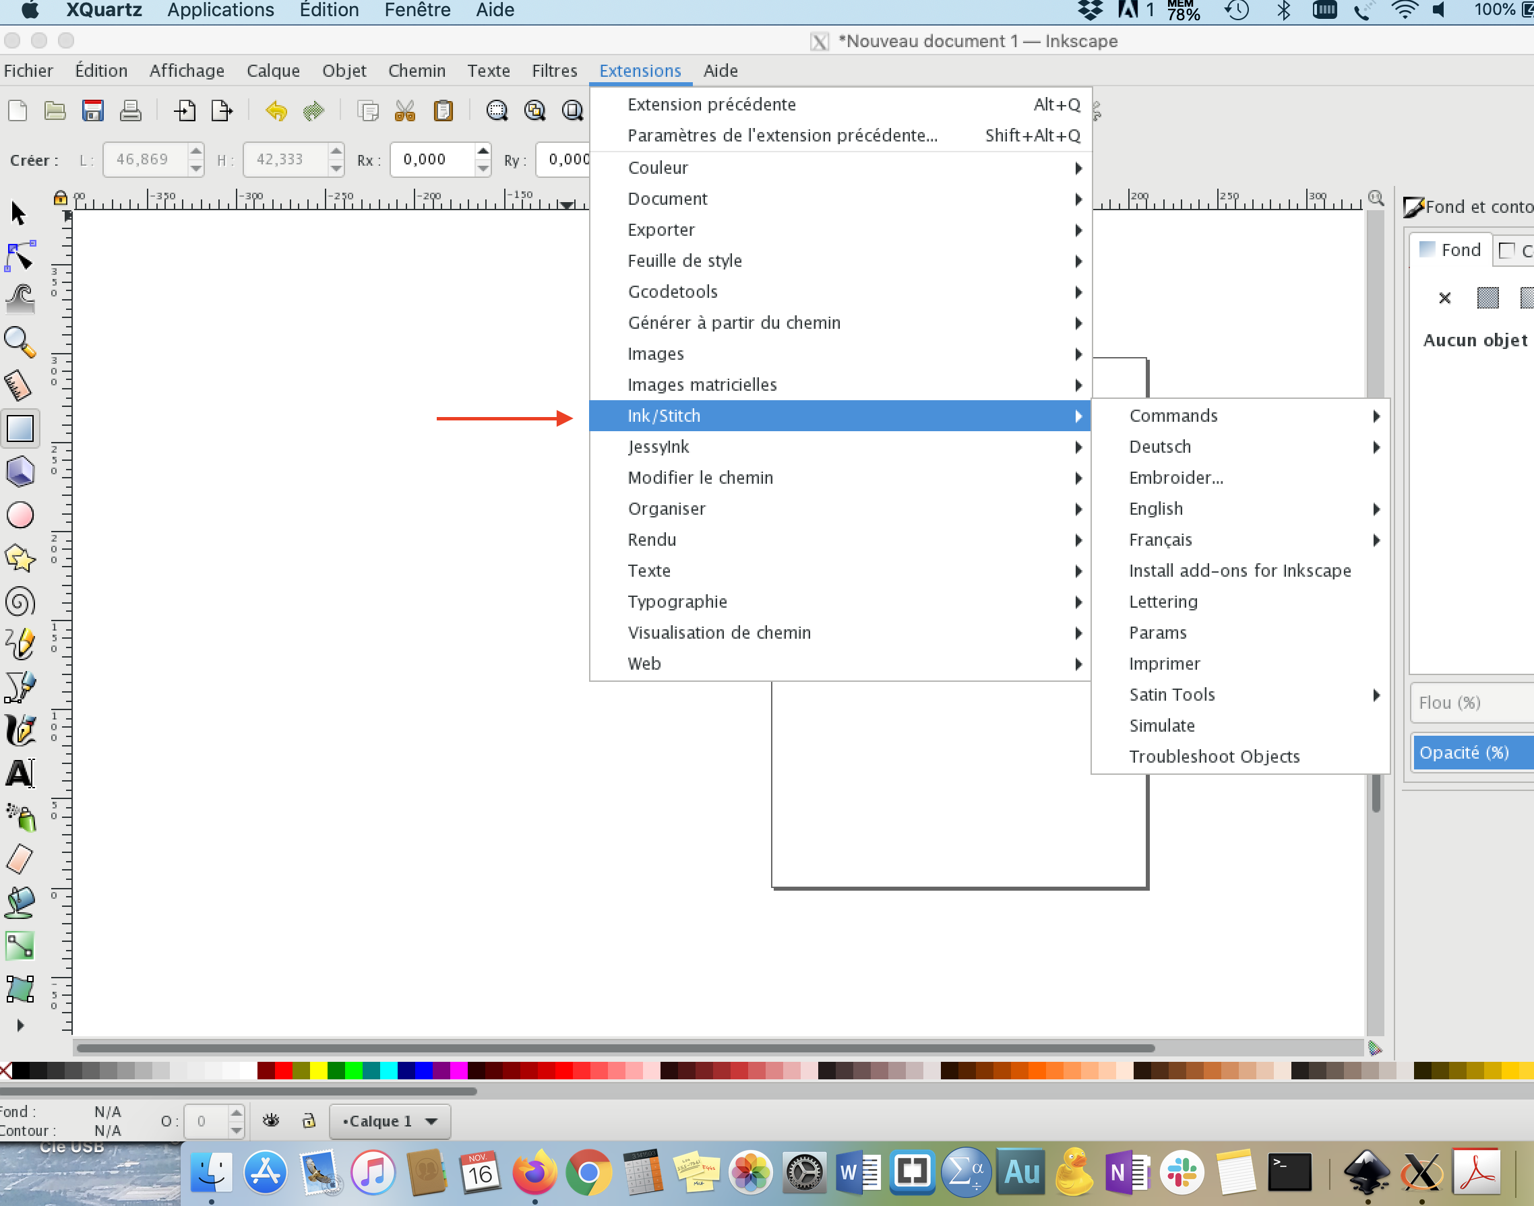
Task: Click the New document icon
Action: click(x=18, y=111)
